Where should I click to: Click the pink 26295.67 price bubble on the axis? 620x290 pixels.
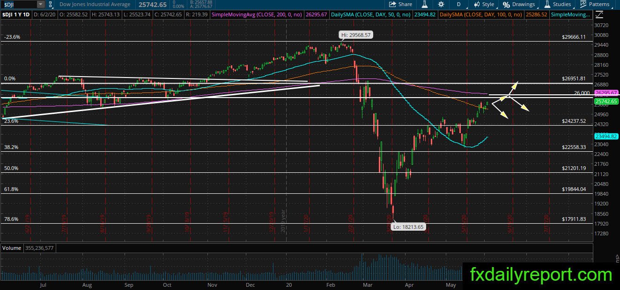605,93
